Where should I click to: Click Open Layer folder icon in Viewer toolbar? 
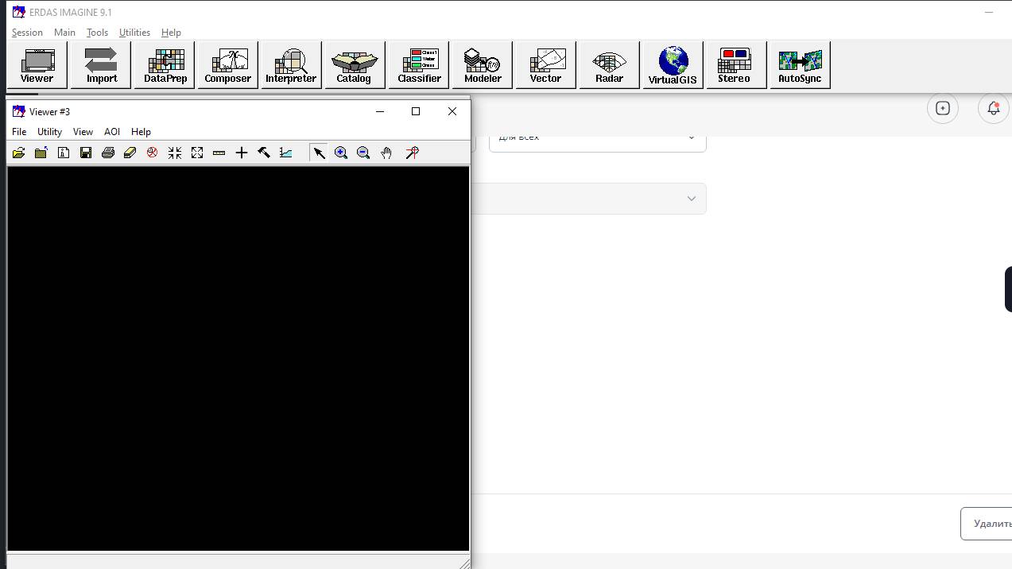tap(18, 153)
